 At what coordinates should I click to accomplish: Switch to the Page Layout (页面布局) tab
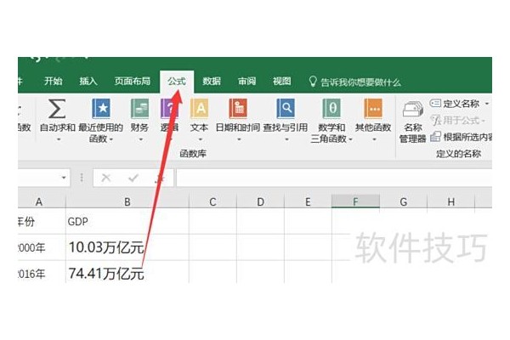(x=133, y=81)
